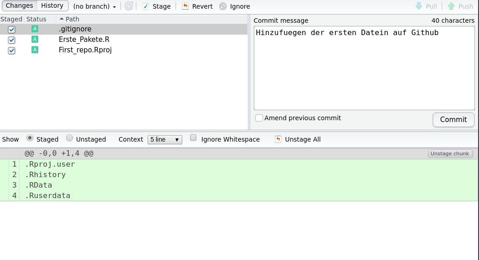Select the Unstaged radio button
Image resolution: width=479 pixels, height=260 pixels.
70,138
